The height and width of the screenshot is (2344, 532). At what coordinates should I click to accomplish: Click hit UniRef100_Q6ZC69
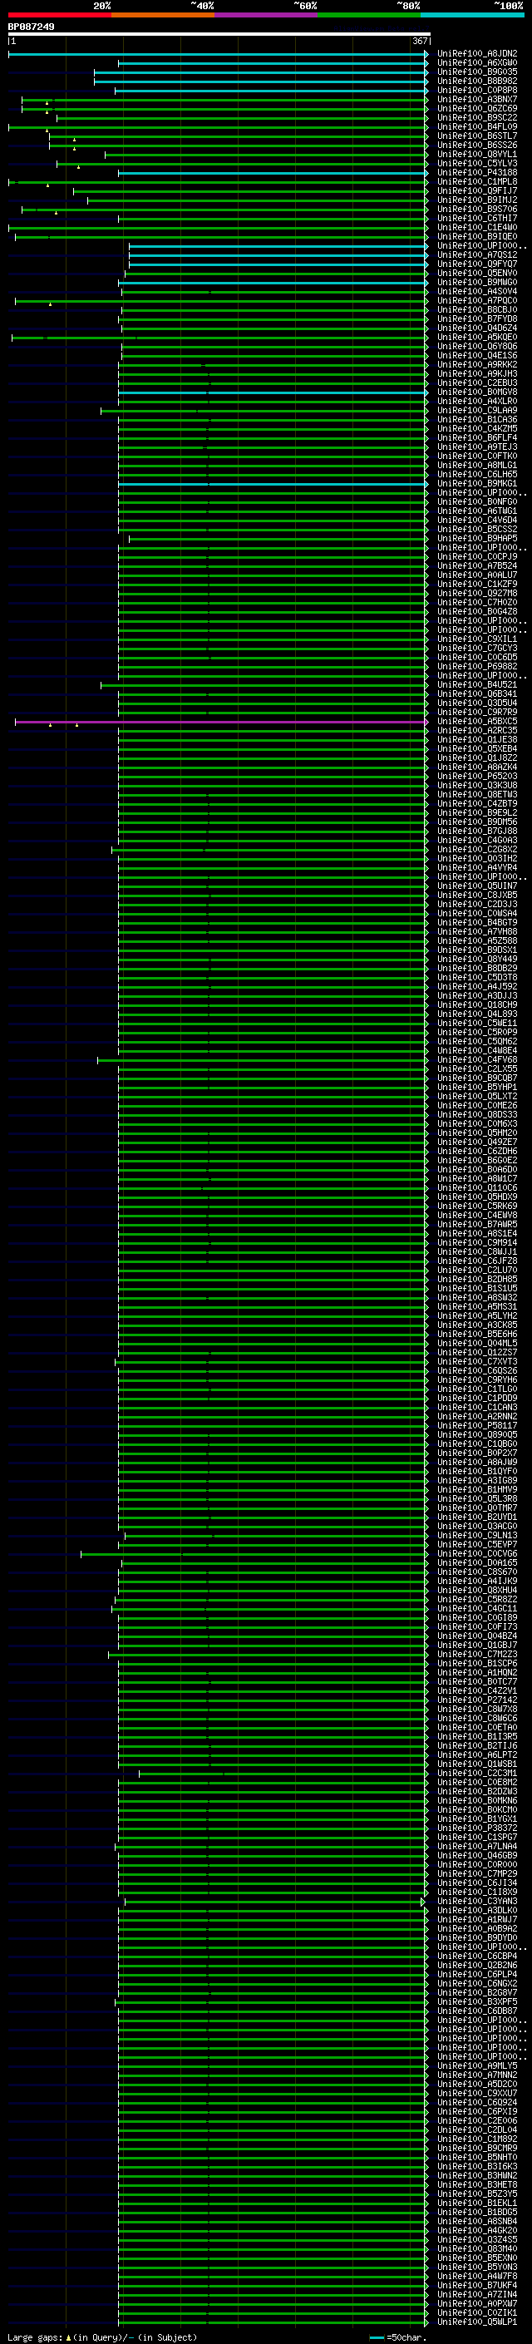point(477,108)
